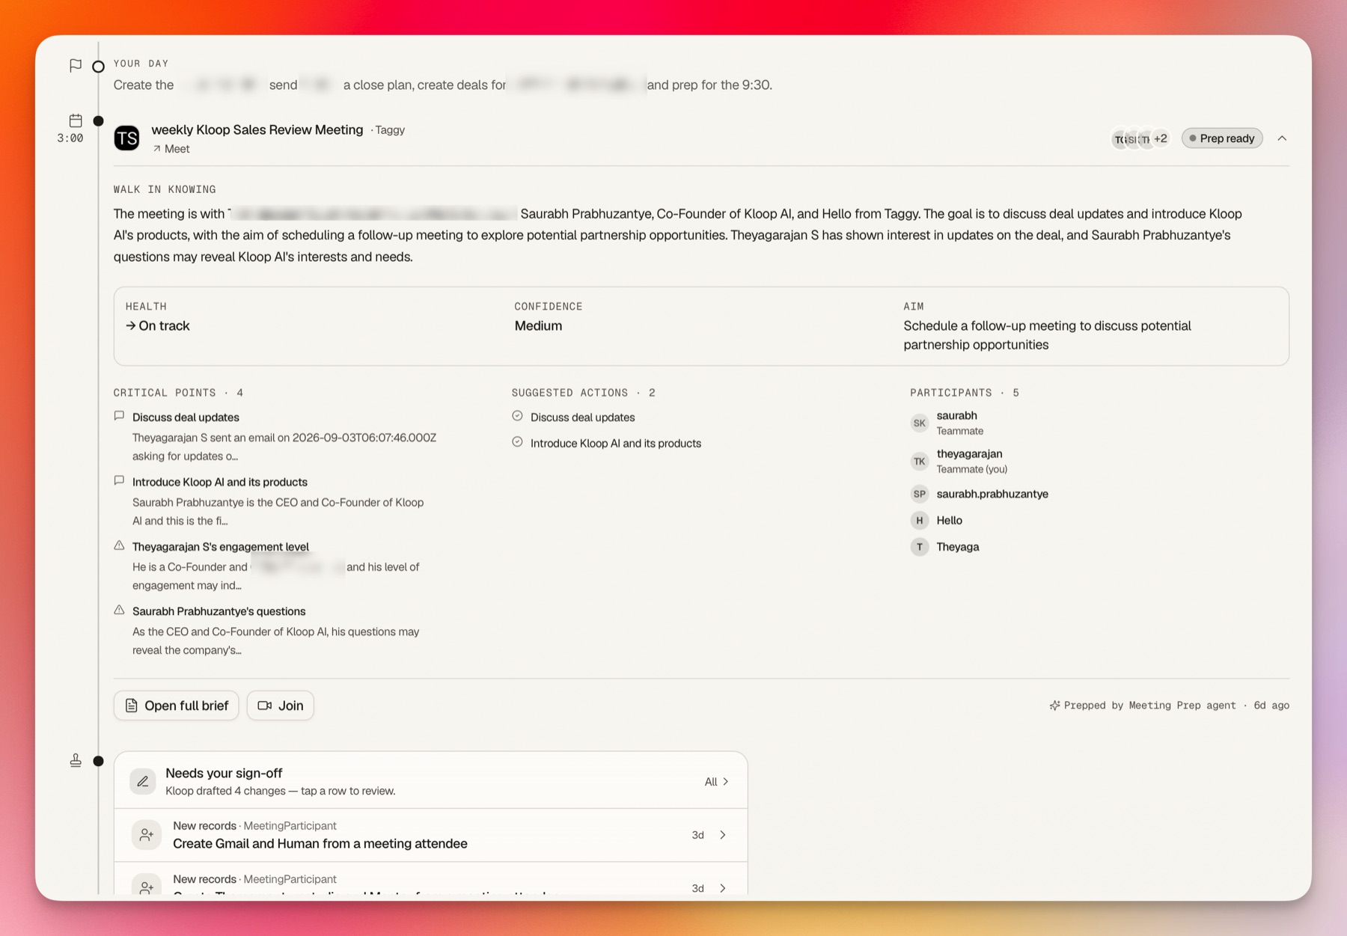Click the SP avatar for saurabh.prabhuzantye
Screen dimensions: 1347x936
(x=920, y=494)
